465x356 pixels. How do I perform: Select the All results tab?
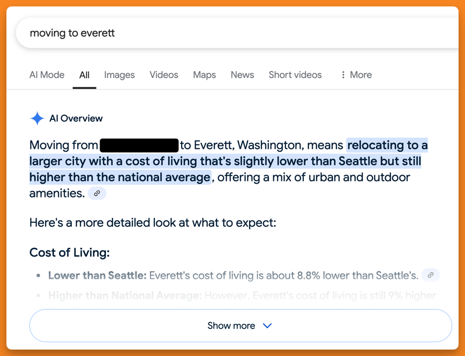tap(84, 75)
